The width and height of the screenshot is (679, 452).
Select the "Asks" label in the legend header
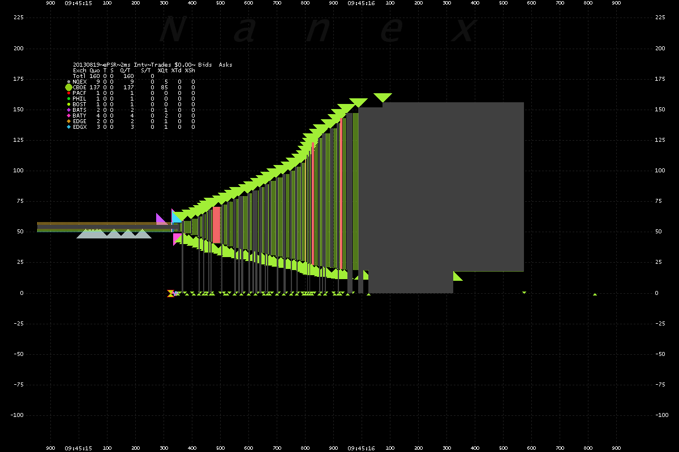tap(225, 65)
